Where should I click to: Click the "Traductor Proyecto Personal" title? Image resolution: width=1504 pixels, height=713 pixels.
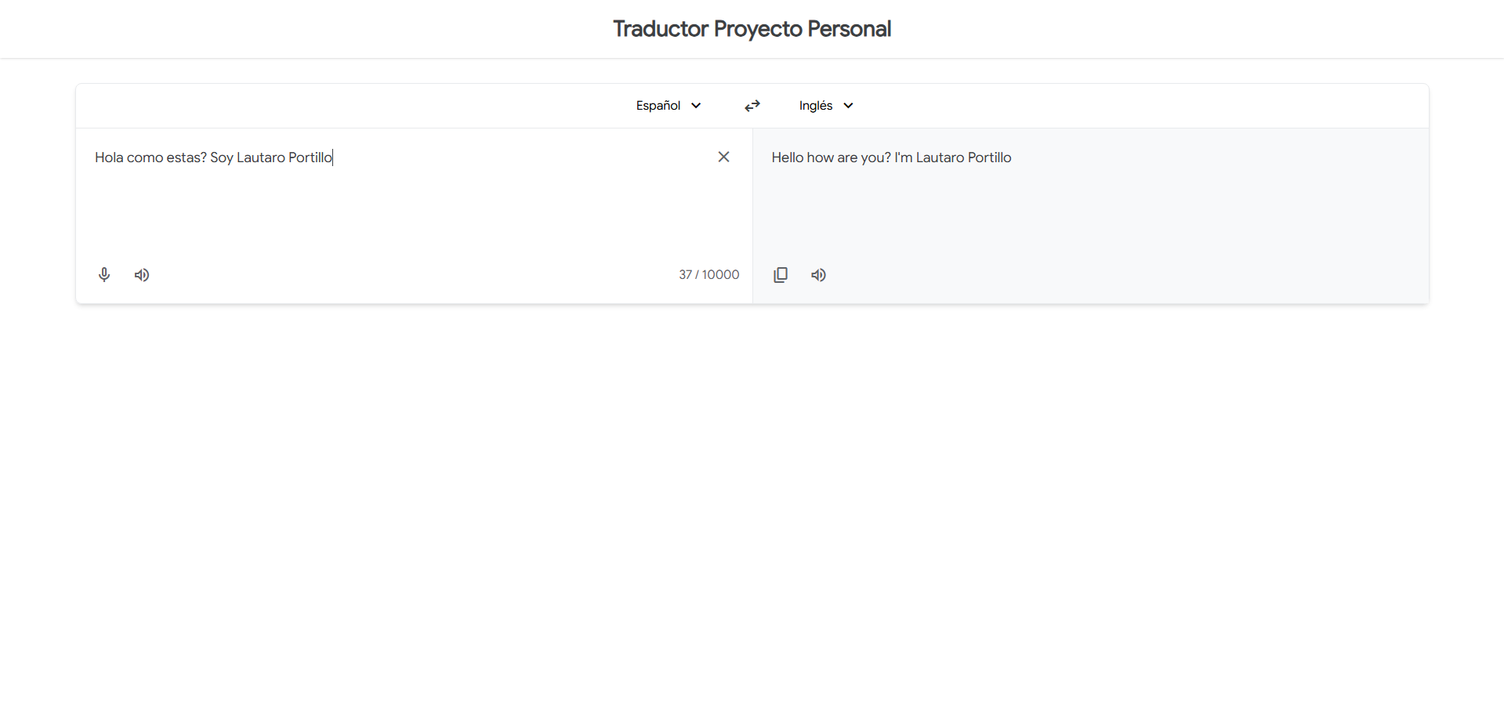pyautogui.click(x=752, y=29)
